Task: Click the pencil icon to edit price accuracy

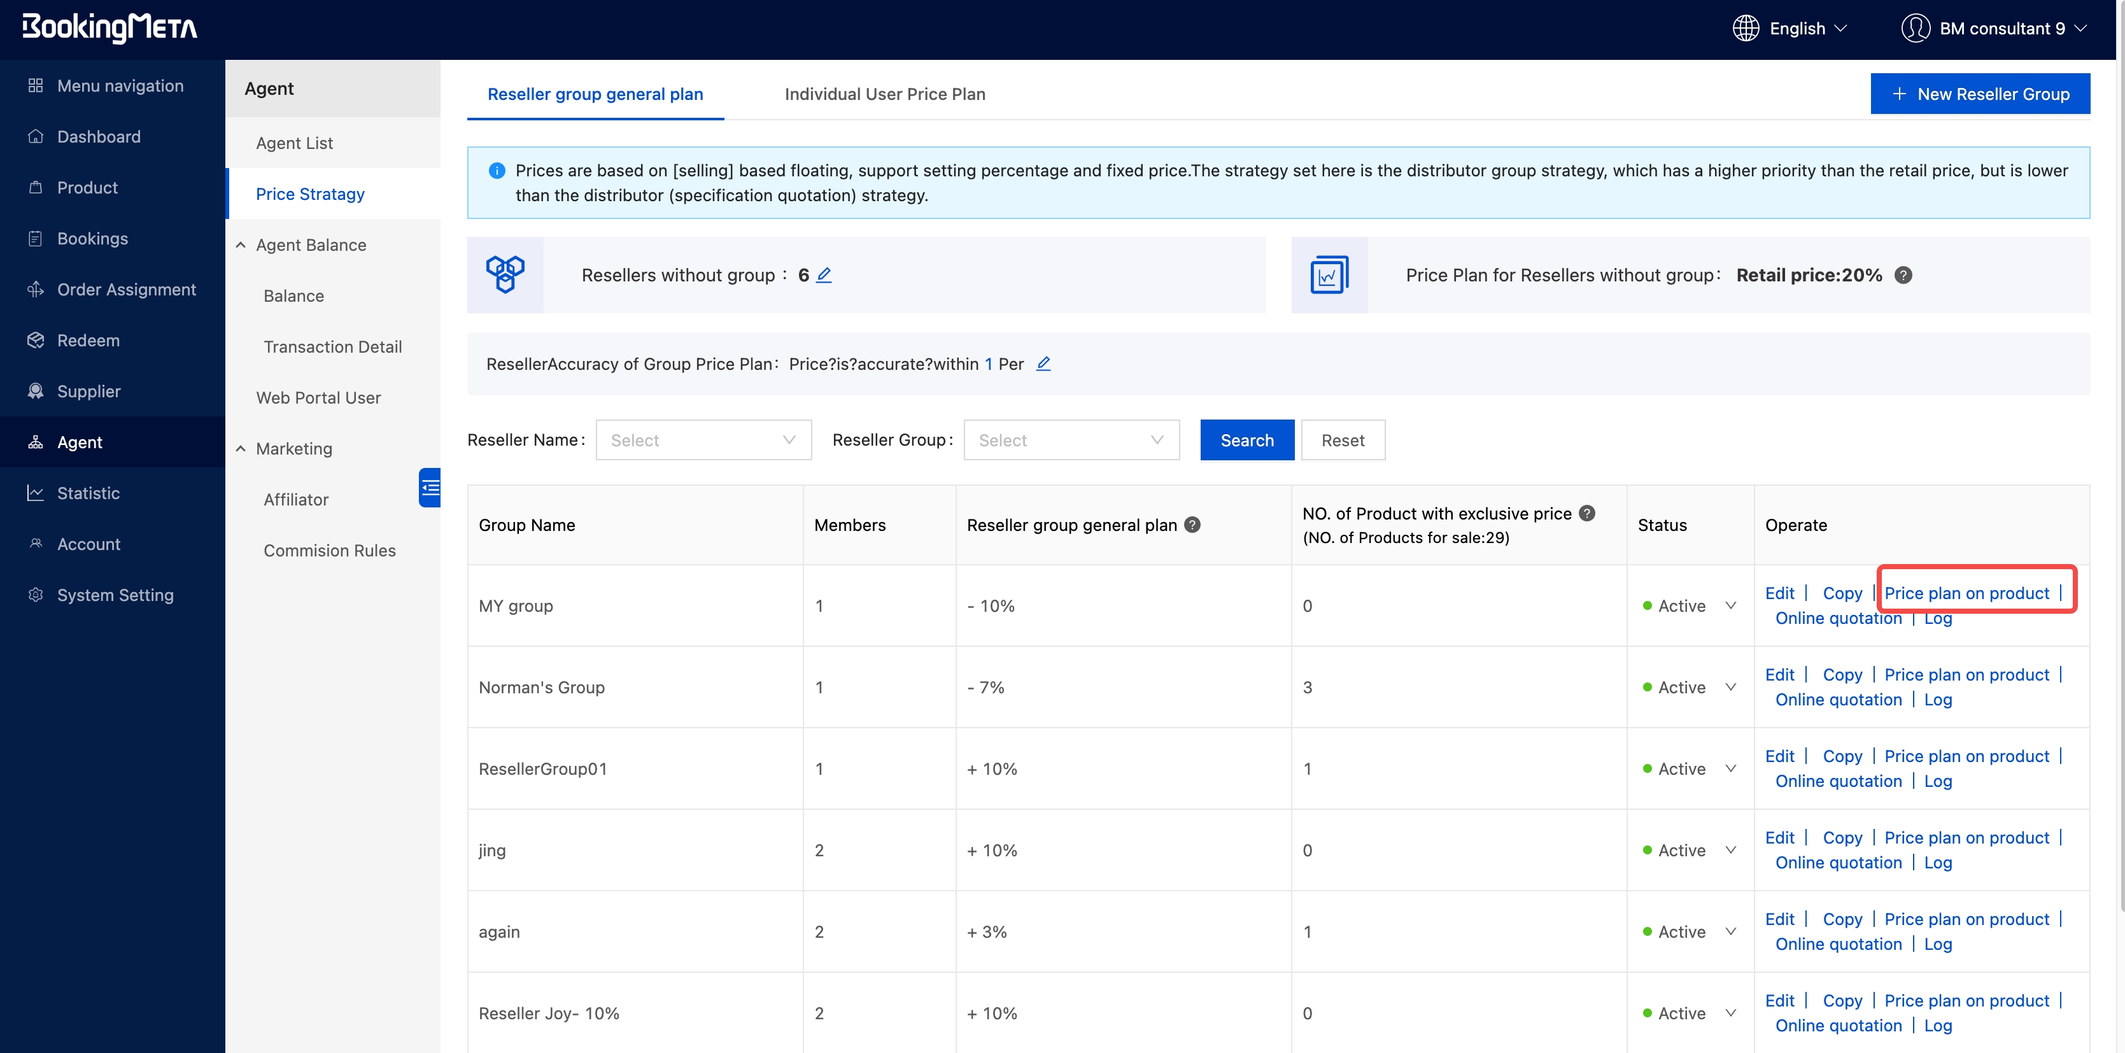Action: [x=1043, y=363]
